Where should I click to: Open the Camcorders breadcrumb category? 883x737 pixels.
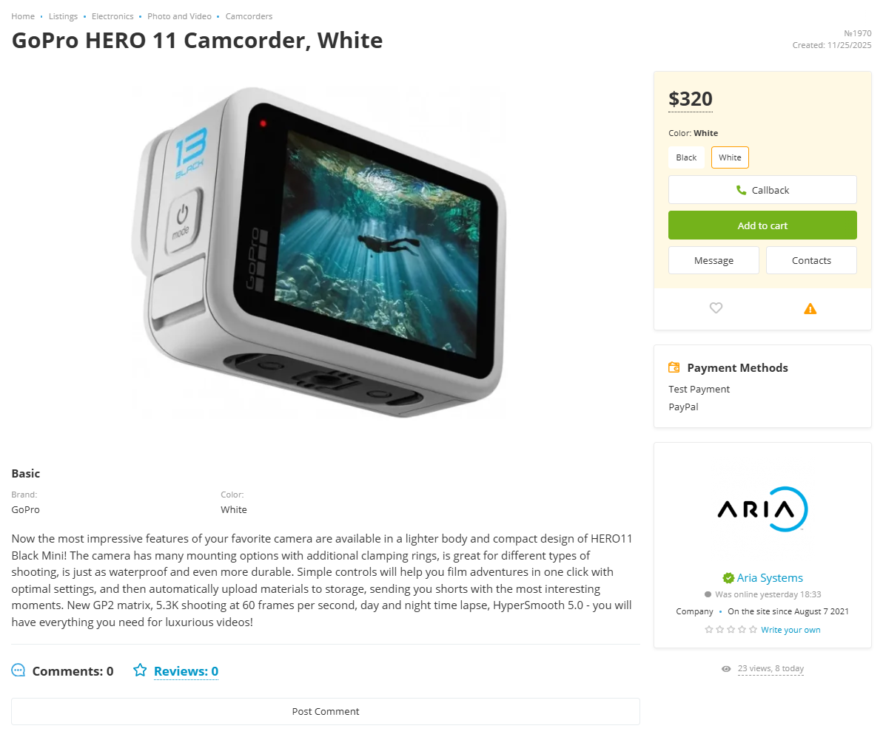[249, 16]
